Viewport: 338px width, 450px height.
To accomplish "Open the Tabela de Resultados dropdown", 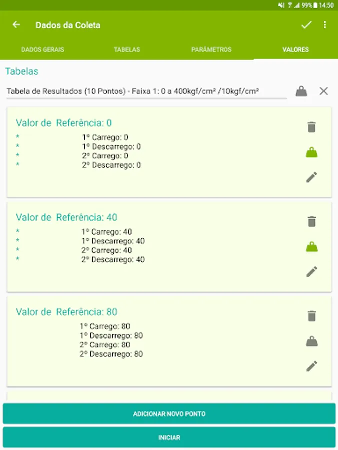I will pos(146,91).
